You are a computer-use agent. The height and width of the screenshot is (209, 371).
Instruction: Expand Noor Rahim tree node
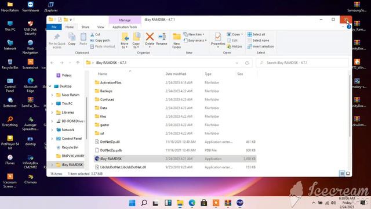52,95
